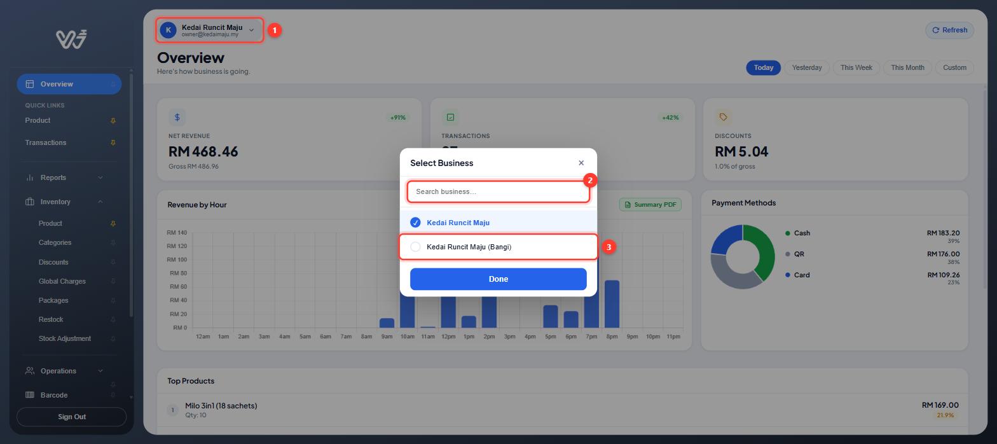Expand the Reports section chevron

click(x=100, y=177)
